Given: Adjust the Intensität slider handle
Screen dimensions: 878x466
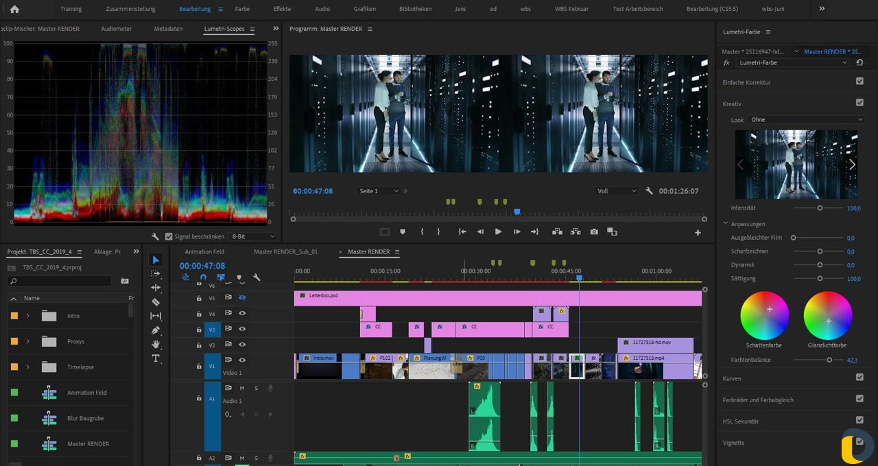Looking at the screenshot, I should (820, 208).
